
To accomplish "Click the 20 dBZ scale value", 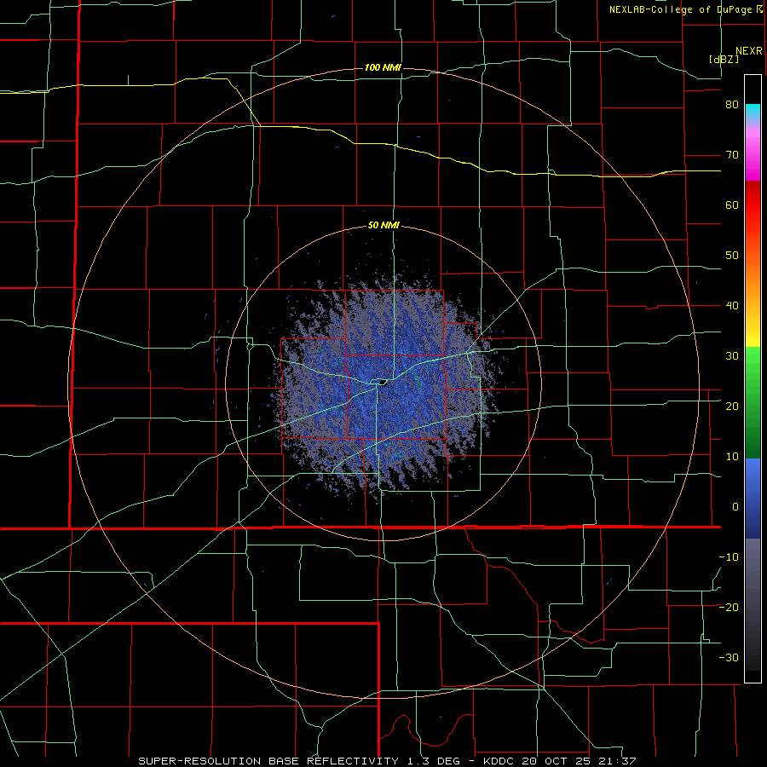I will pos(732,407).
